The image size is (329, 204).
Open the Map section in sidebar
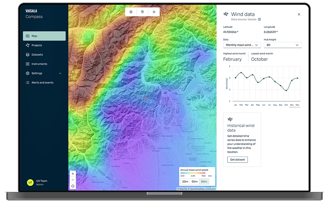click(x=44, y=36)
